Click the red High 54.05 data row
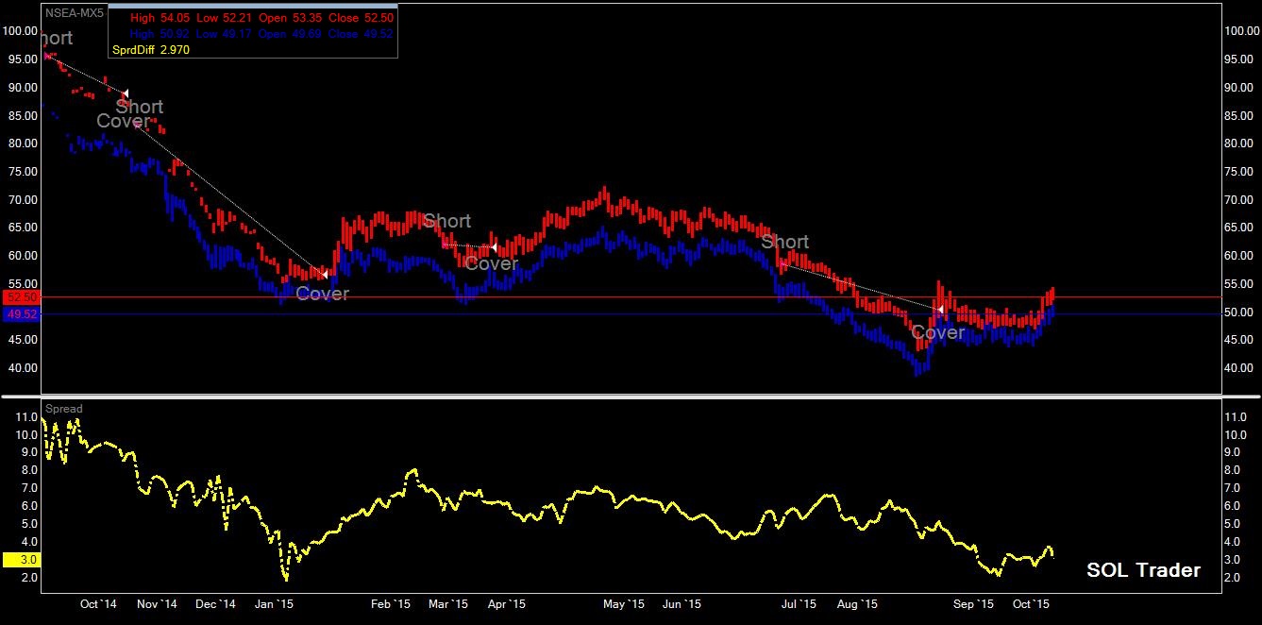The width and height of the screenshot is (1262, 625). pyautogui.click(x=261, y=19)
